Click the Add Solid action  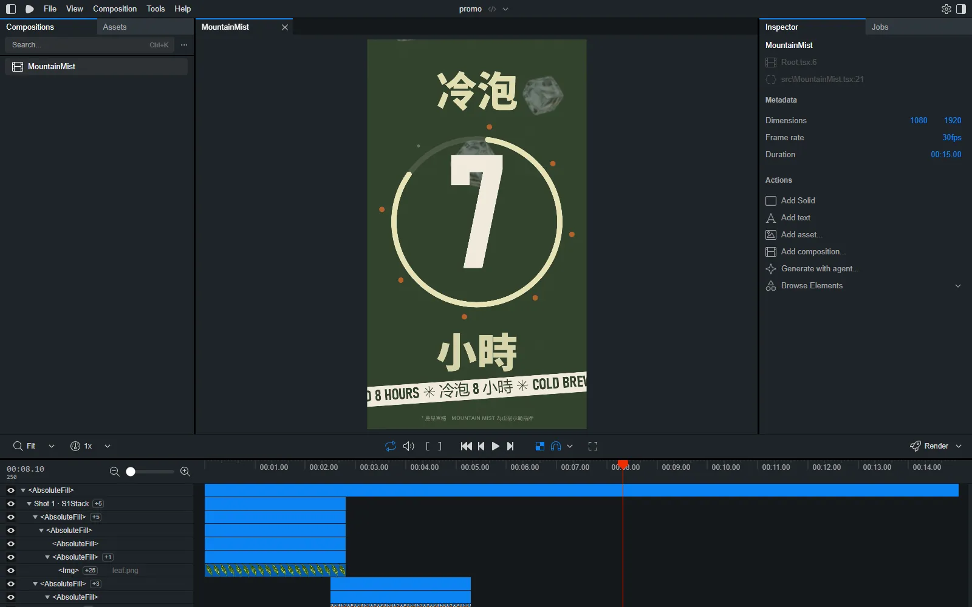[x=790, y=201]
